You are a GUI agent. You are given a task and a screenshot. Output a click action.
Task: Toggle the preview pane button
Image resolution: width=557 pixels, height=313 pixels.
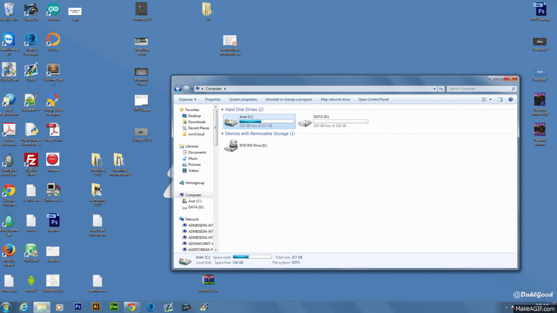point(500,99)
